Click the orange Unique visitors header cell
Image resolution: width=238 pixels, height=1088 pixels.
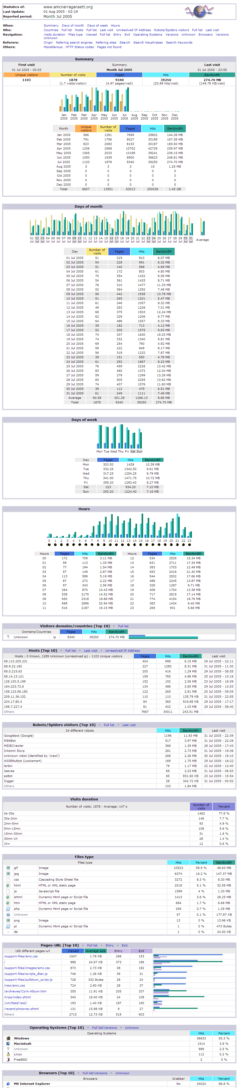(x=26, y=75)
